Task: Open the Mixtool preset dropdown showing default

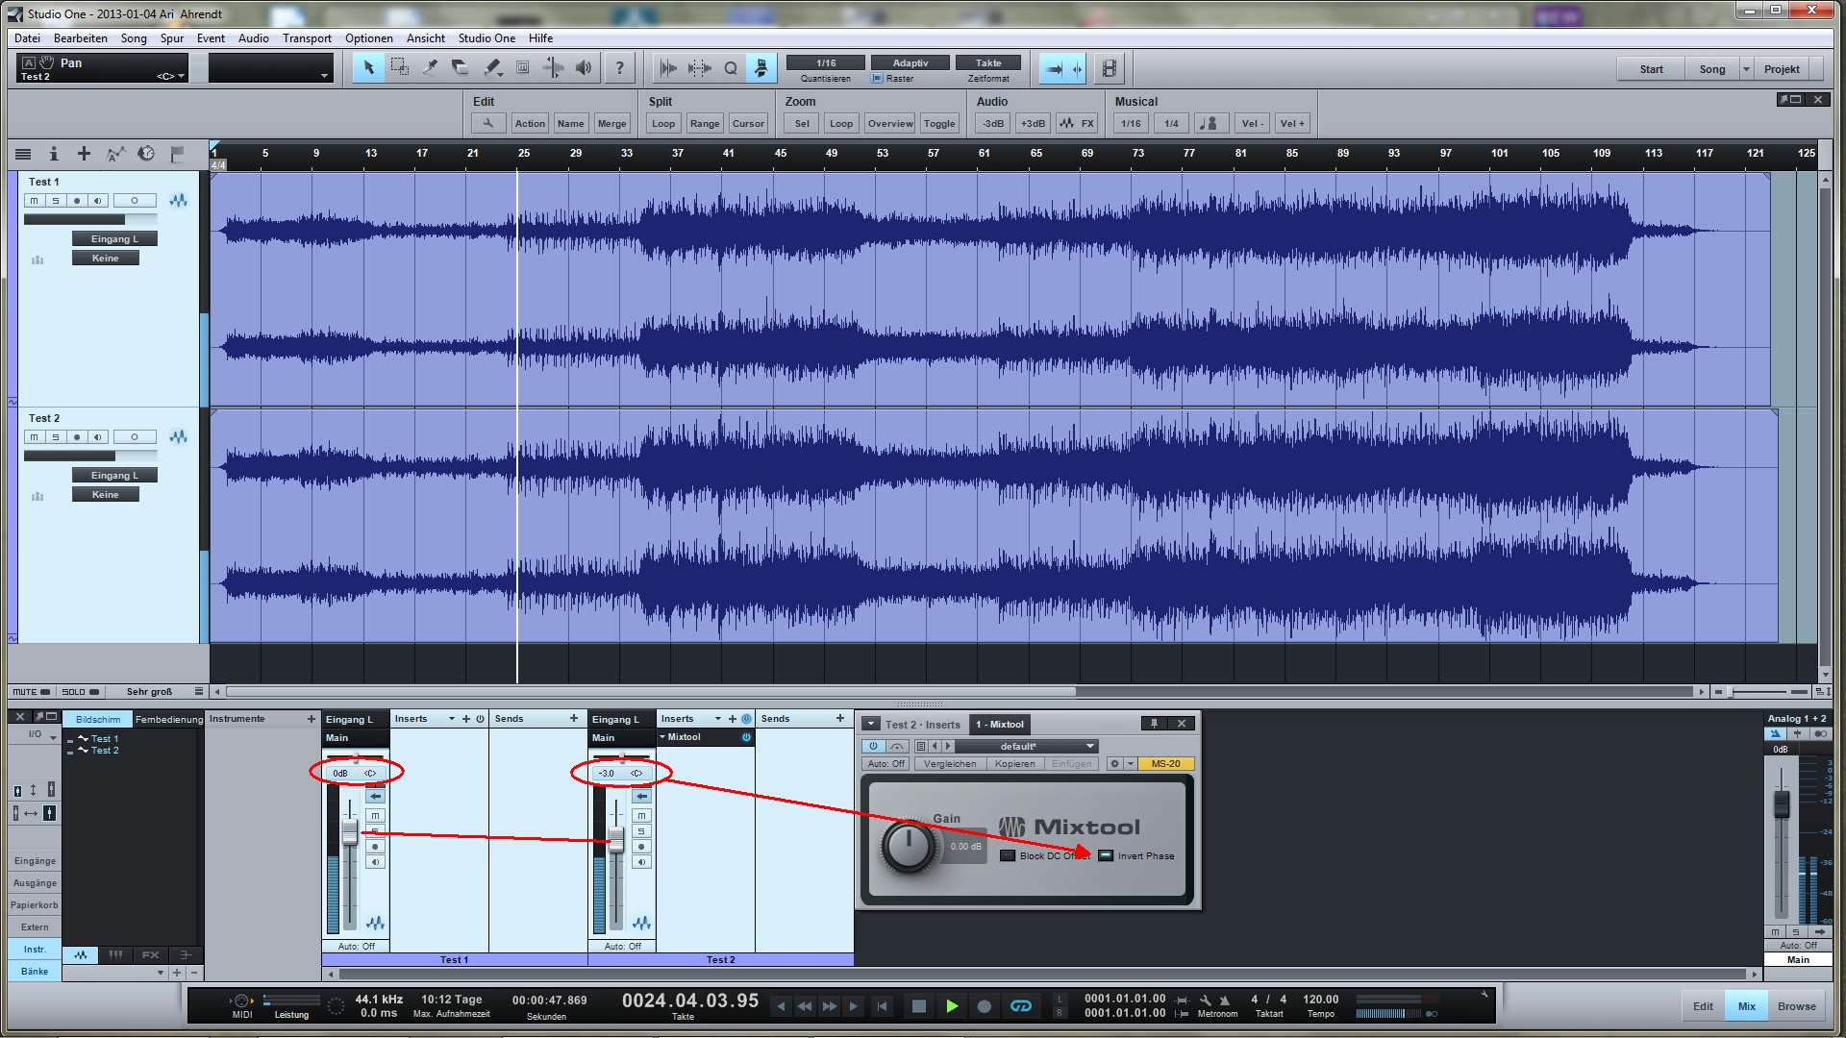Action: tap(1027, 746)
